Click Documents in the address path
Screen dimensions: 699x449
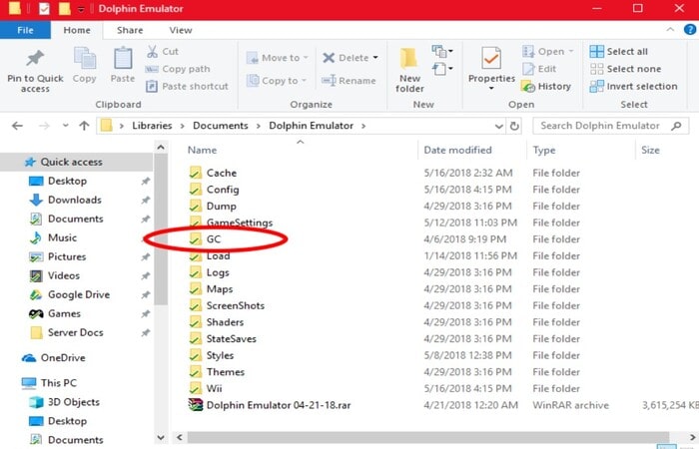point(221,126)
